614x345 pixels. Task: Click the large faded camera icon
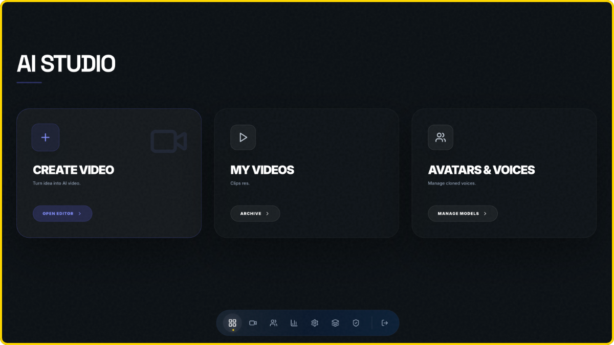(168, 142)
